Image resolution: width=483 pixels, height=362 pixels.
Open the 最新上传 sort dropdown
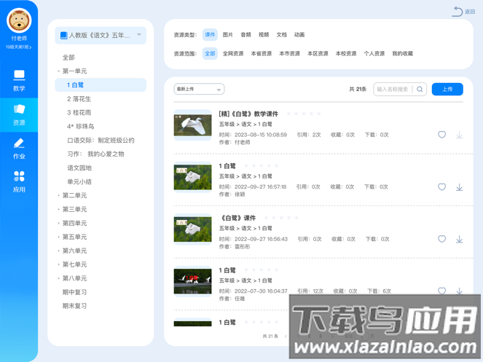point(198,90)
